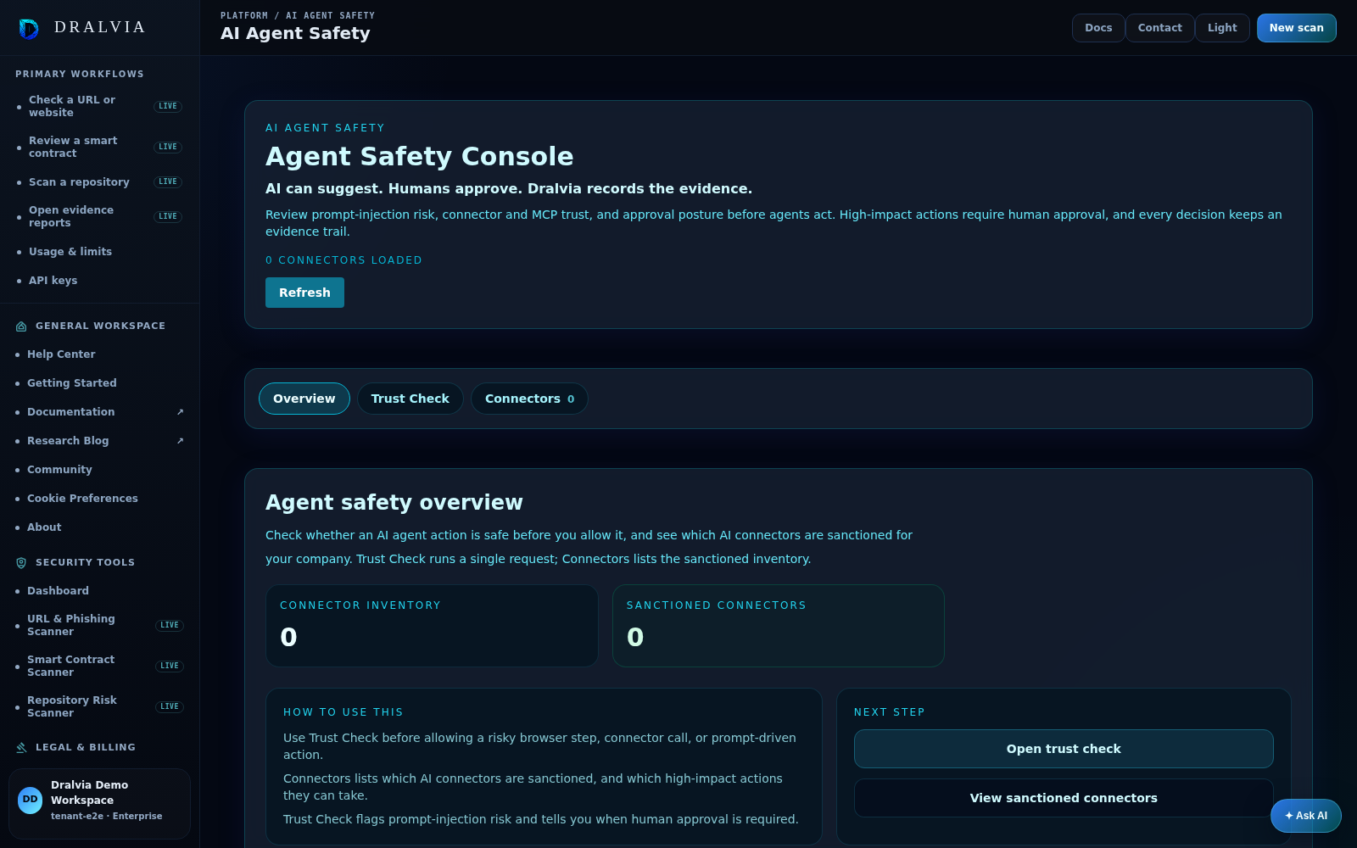Click the Dralvia logo icon
This screenshot has width=1357, height=848.
pos(29,29)
